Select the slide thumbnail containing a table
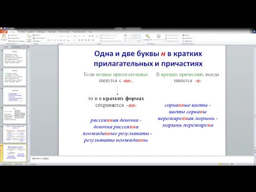This screenshot has width=256, height=192. tap(15, 134)
